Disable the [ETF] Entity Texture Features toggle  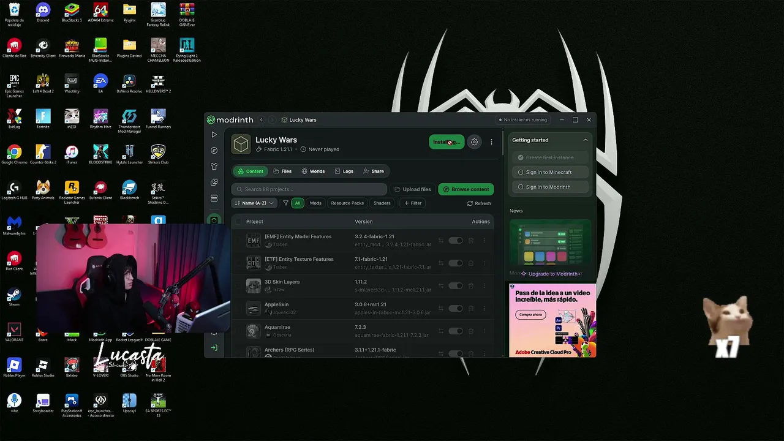tap(455, 263)
